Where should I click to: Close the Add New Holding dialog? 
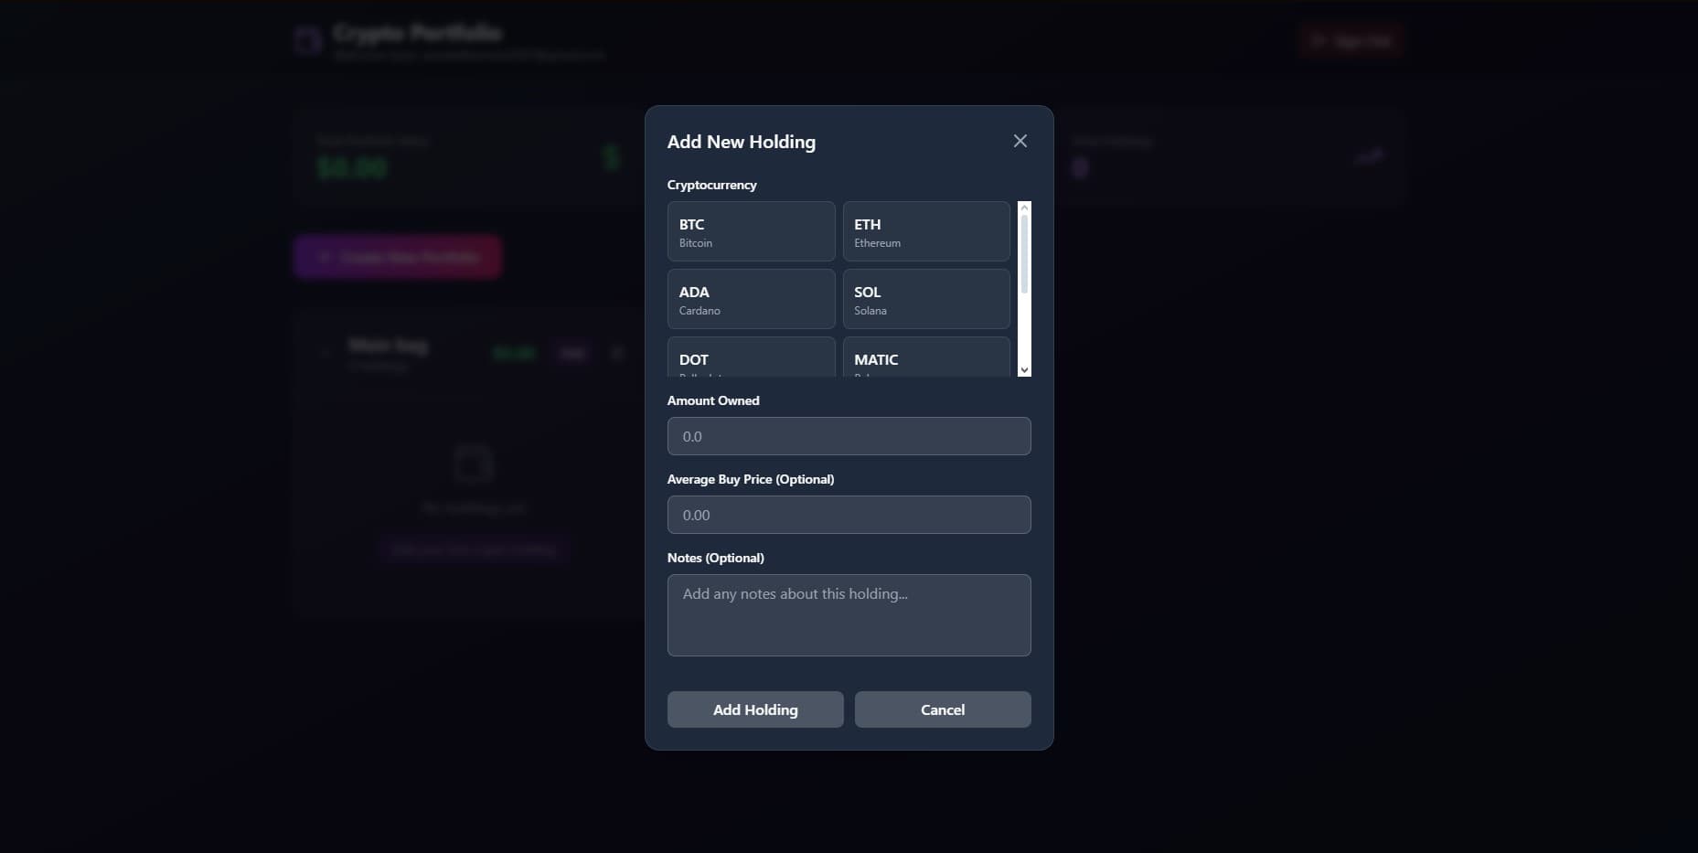point(1020,141)
